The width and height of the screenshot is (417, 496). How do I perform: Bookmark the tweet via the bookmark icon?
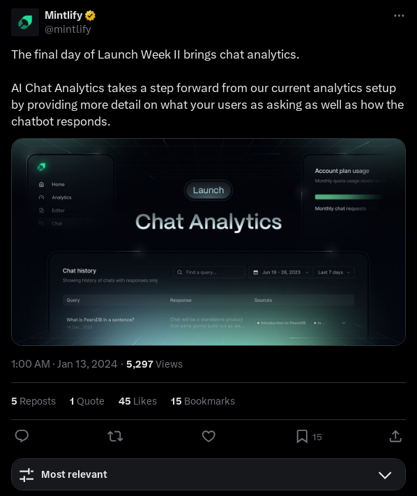point(302,437)
